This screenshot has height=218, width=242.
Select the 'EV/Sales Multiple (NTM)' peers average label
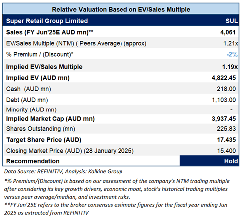point(76,43)
